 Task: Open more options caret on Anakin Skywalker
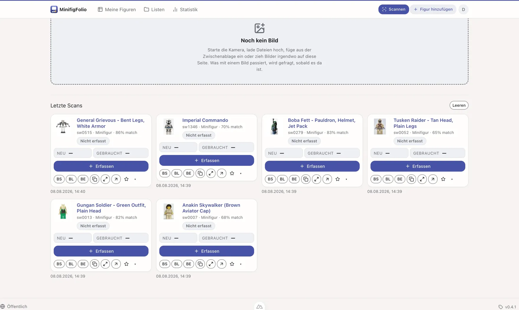coord(241,264)
